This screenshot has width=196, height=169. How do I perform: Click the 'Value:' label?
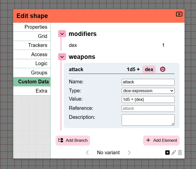tap(76, 99)
